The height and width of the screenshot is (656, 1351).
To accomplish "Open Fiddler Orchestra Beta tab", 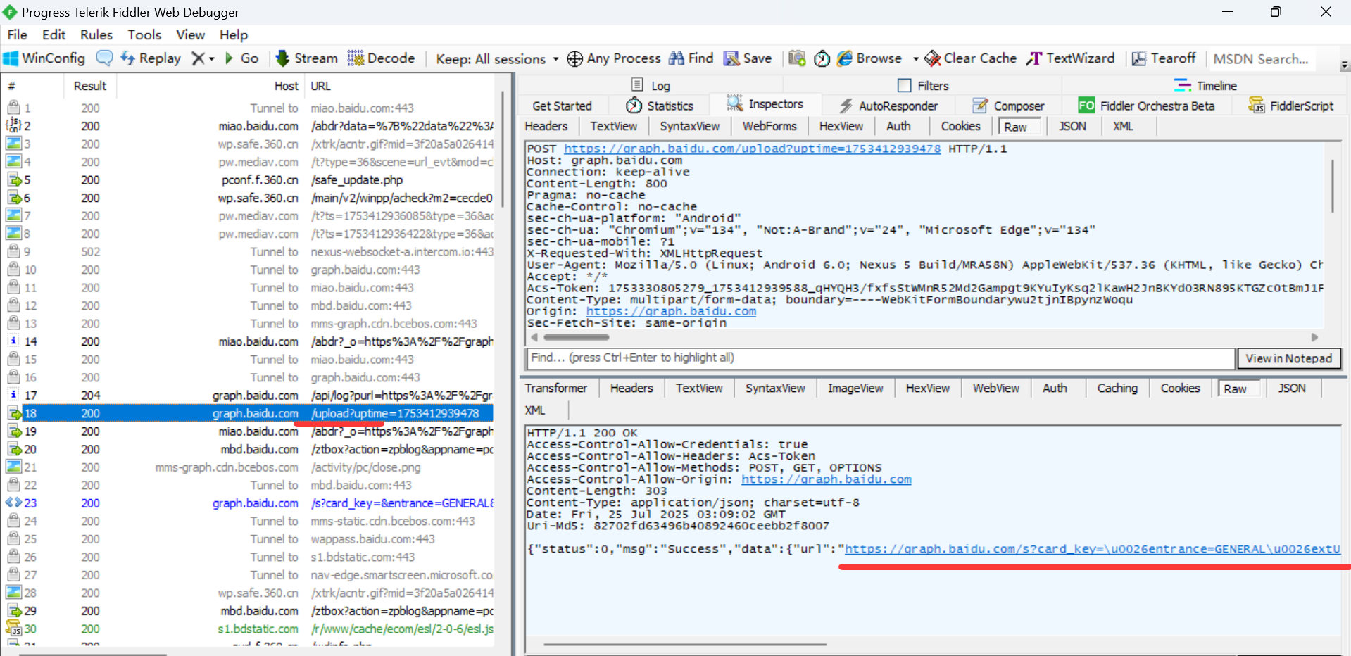I will click(x=1146, y=106).
